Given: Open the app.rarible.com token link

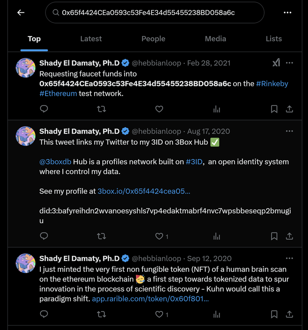Looking at the screenshot, I should click(150, 299).
